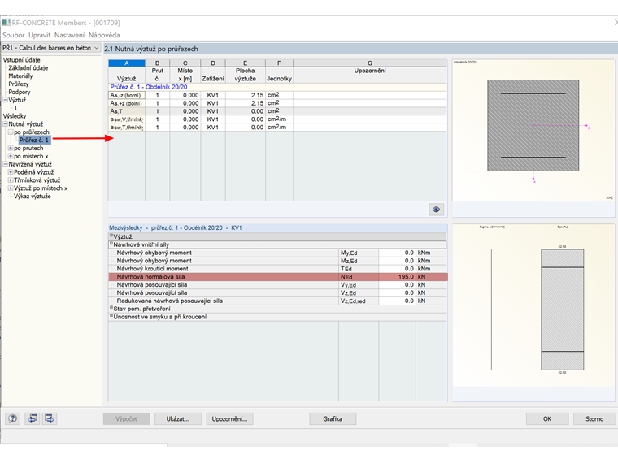
Task: Click the Průřez č. 1 - Obdélník 20/20 row
Action: coord(277,87)
